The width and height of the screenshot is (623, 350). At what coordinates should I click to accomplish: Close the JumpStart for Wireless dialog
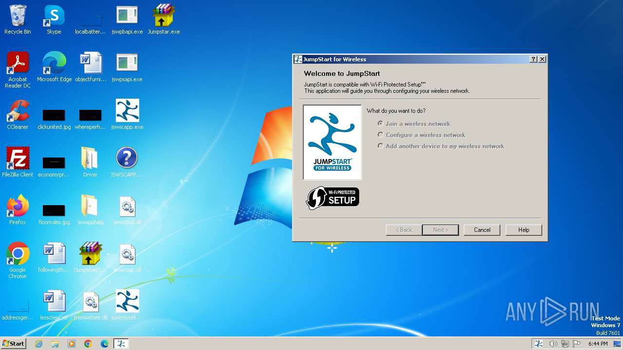pyautogui.click(x=542, y=59)
